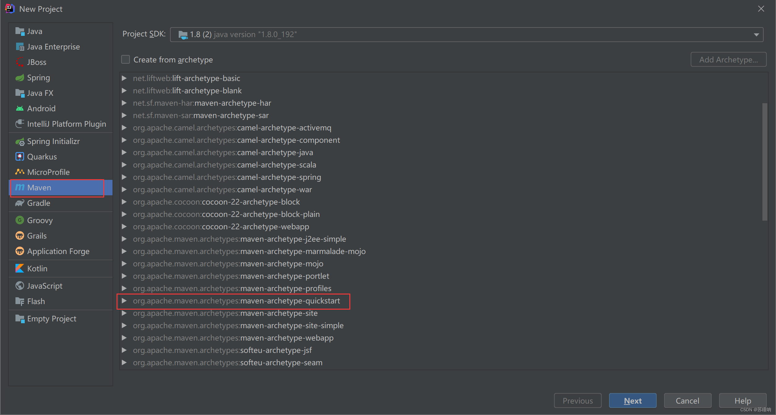Image resolution: width=776 pixels, height=415 pixels.
Task: Click the Java FX folder icon
Action: [20, 93]
